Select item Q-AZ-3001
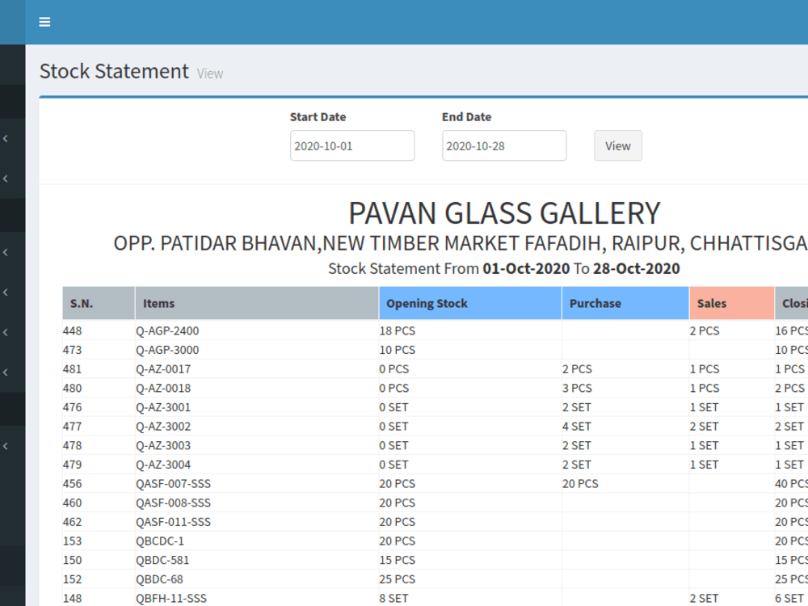The width and height of the screenshot is (808, 606). pyautogui.click(x=163, y=407)
